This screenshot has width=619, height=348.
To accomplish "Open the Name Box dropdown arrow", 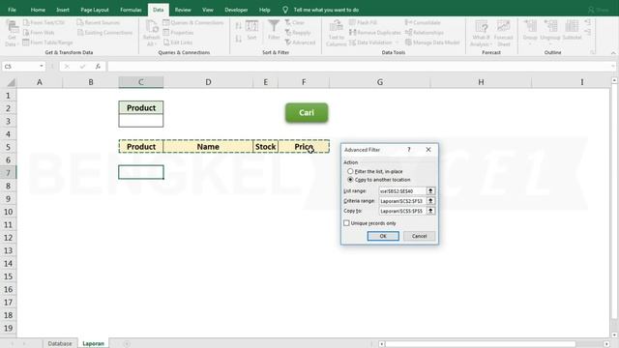I will coord(42,67).
